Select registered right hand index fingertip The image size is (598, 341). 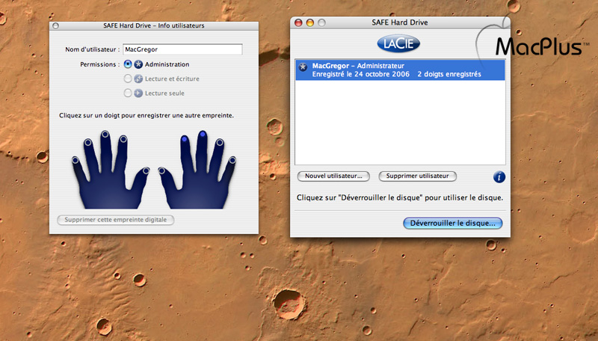click(x=185, y=139)
